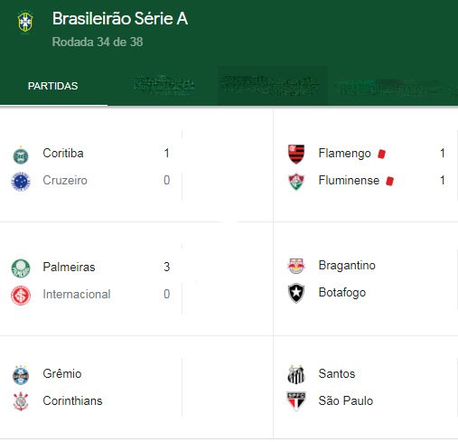The height and width of the screenshot is (442, 458).
Task: Click Fluminense's red card indicator
Action: coord(390,181)
